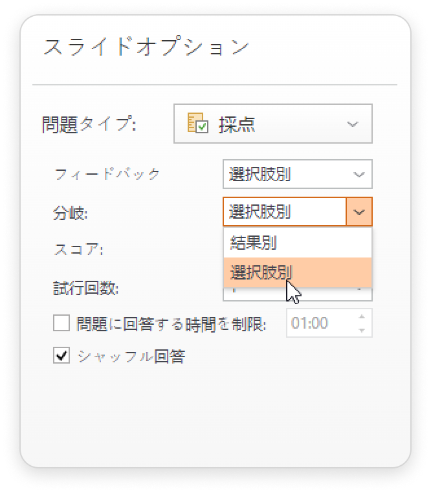Click the 分岐 combo box text field

tap(284, 212)
